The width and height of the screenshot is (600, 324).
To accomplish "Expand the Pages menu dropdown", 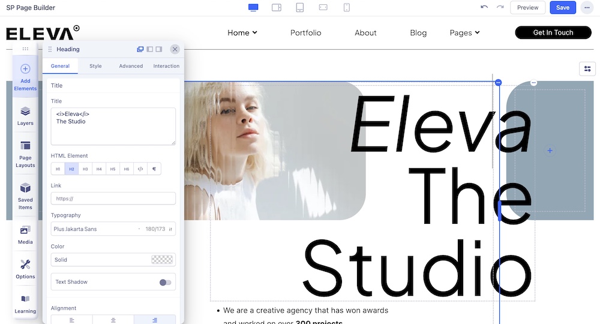I will pyautogui.click(x=464, y=33).
